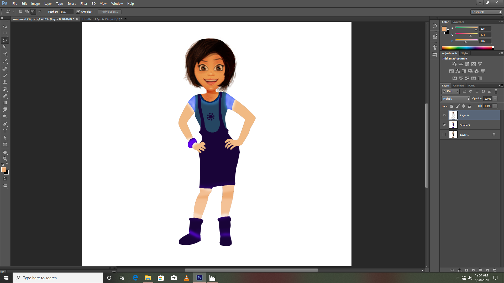Toggle lock position
This screenshot has height=283, width=504.
tap(464, 106)
